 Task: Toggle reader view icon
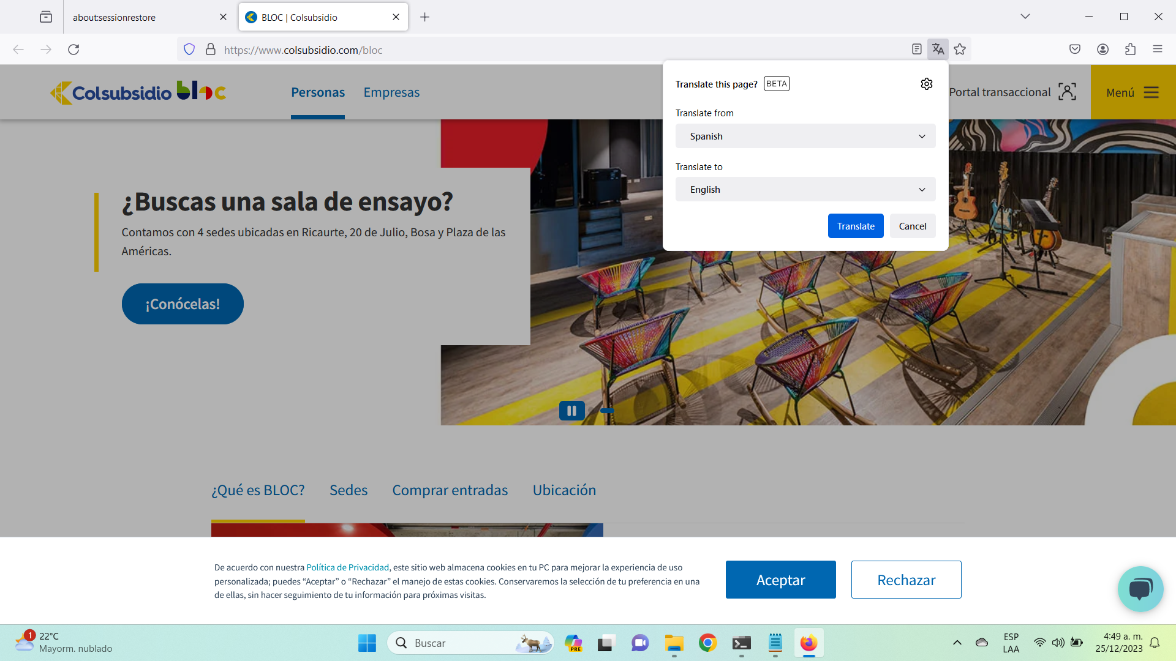pyautogui.click(x=916, y=50)
